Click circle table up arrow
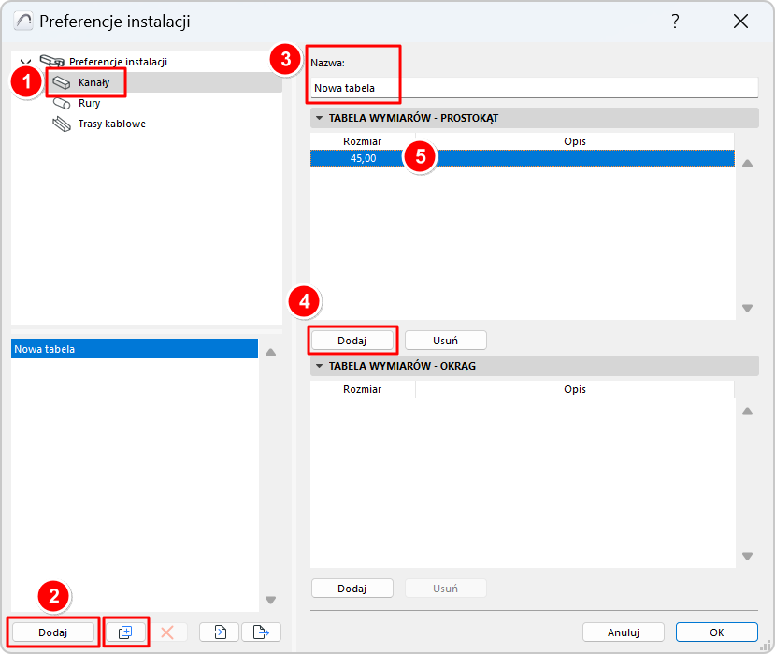This screenshot has height=654, width=775. (x=747, y=411)
